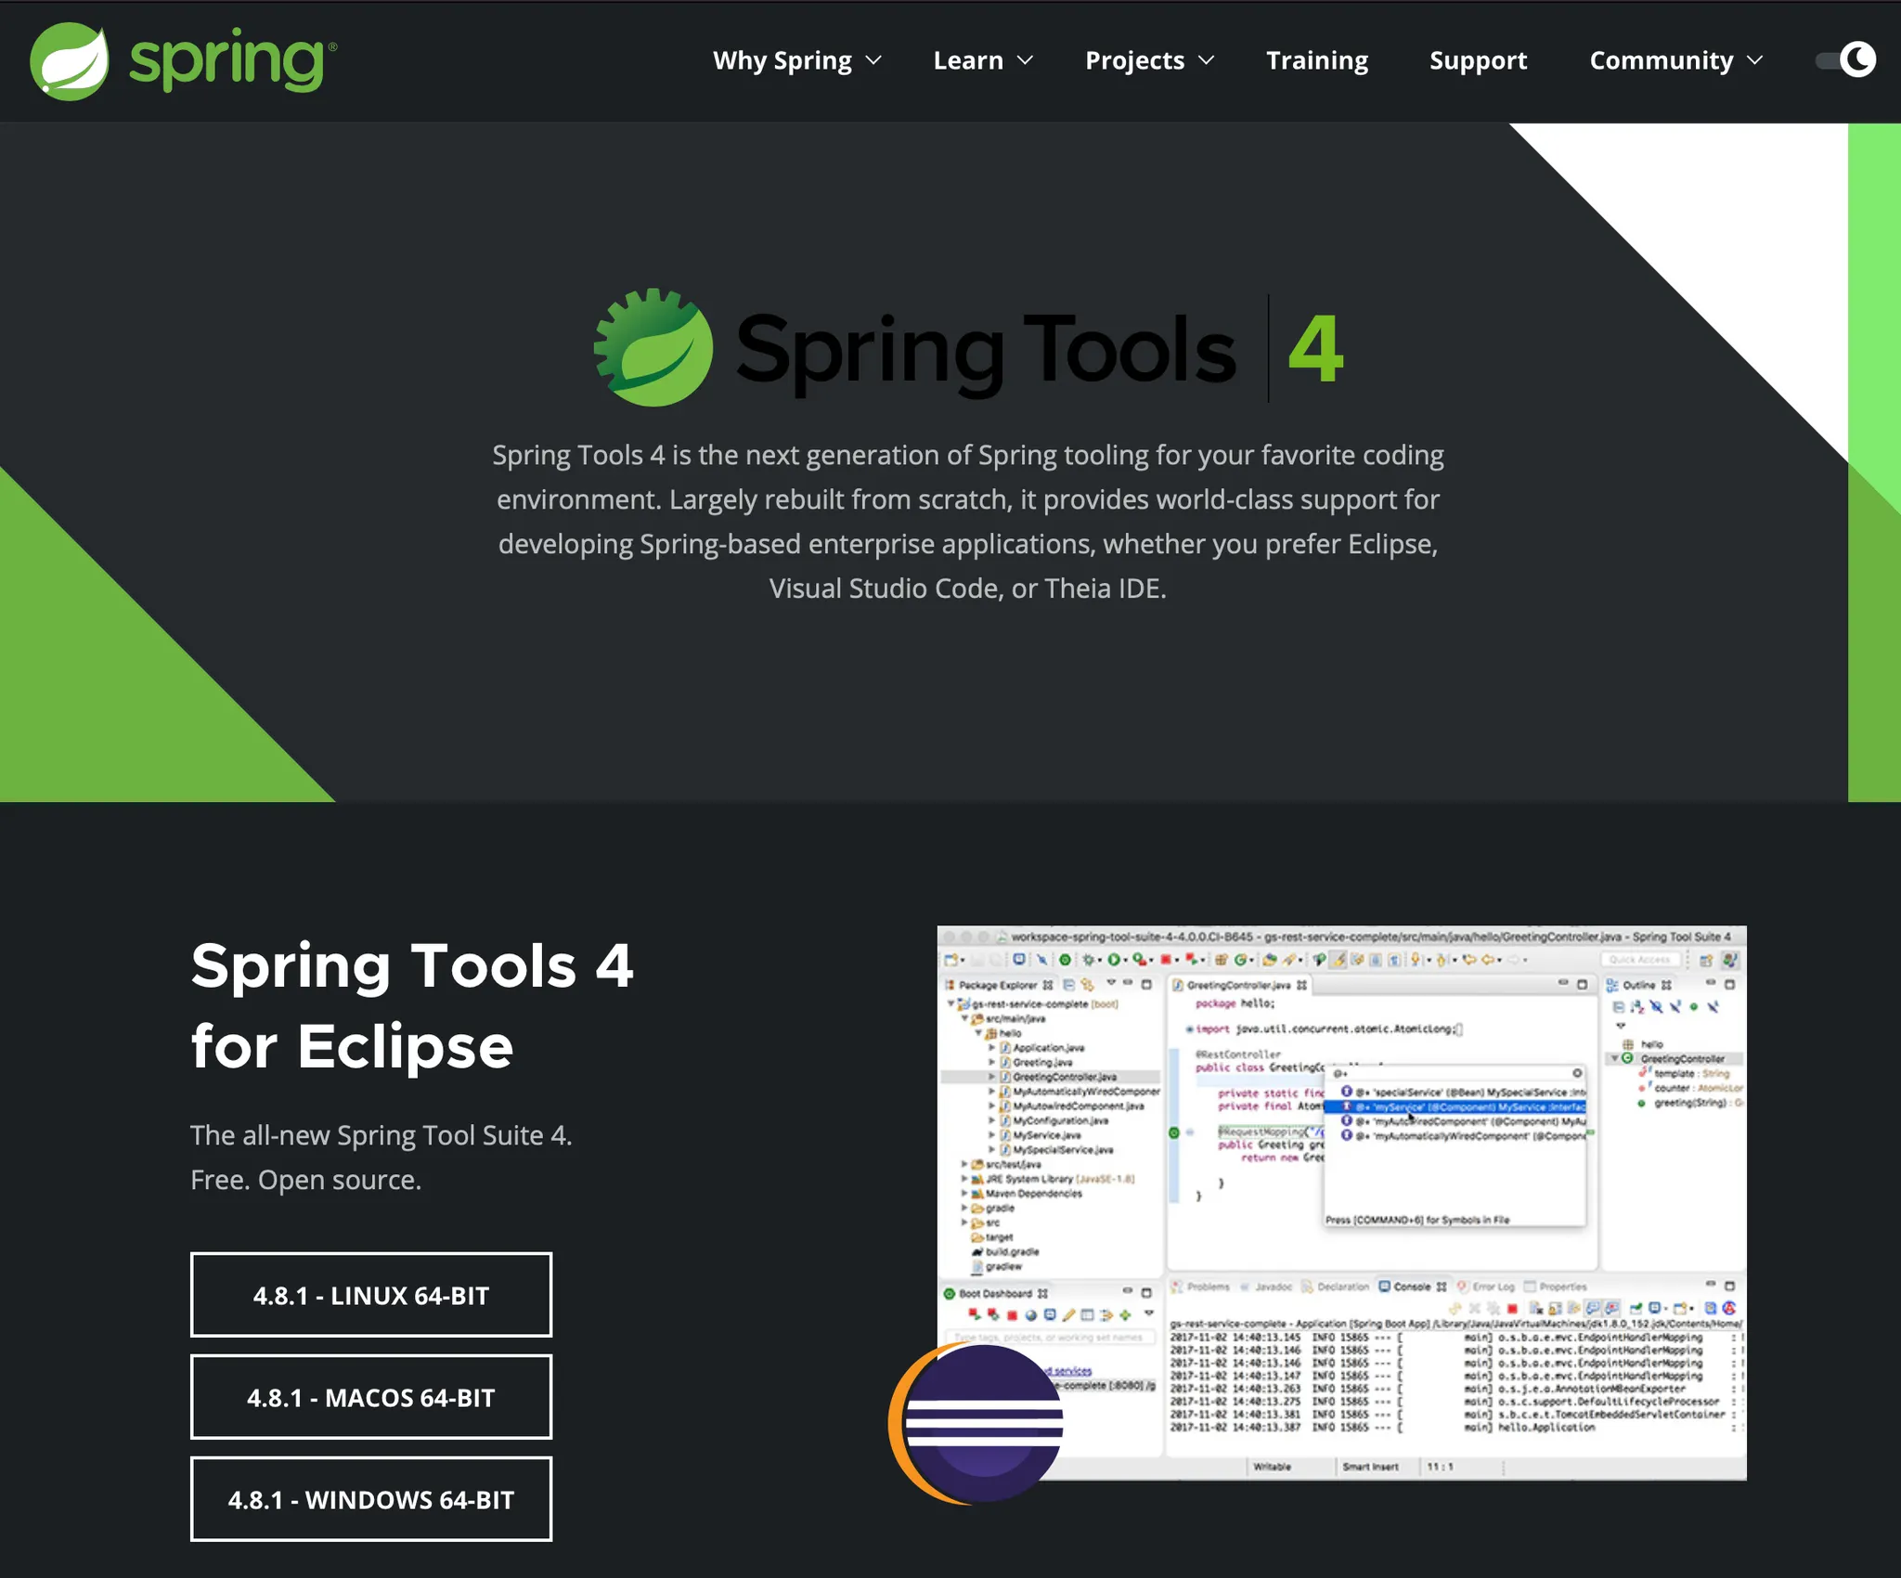Click the Community menu label
Image resolution: width=1901 pixels, height=1578 pixels.
[1661, 60]
